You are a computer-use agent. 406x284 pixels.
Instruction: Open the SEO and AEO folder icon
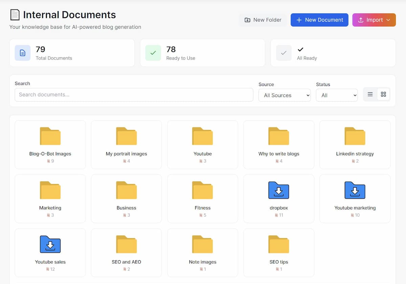[127, 244]
